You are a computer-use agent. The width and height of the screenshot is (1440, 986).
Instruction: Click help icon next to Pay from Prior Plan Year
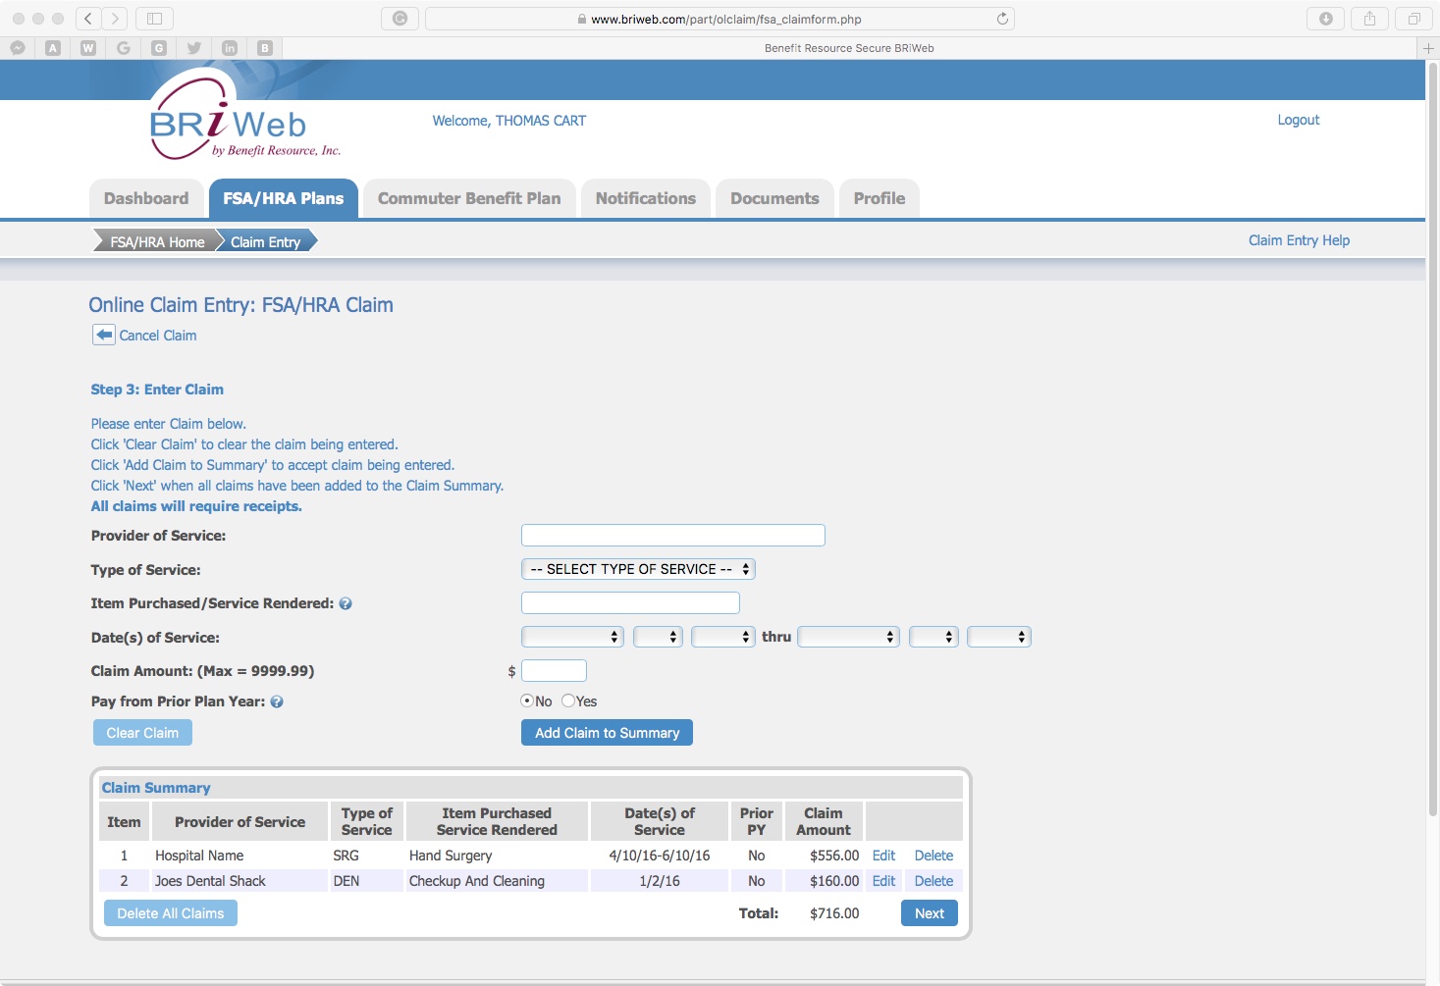(277, 701)
